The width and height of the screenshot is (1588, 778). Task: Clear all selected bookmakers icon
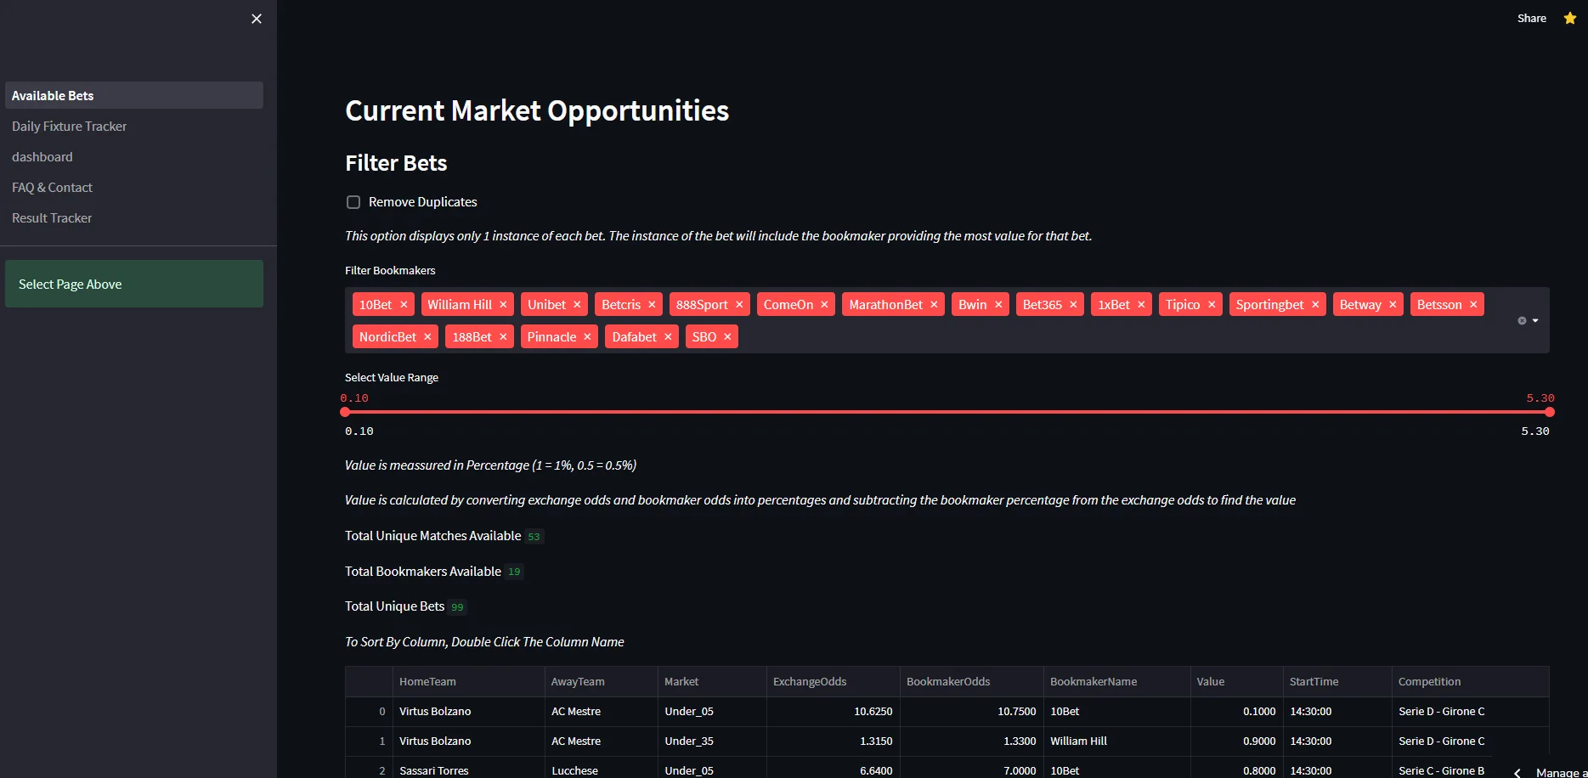[x=1522, y=320]
